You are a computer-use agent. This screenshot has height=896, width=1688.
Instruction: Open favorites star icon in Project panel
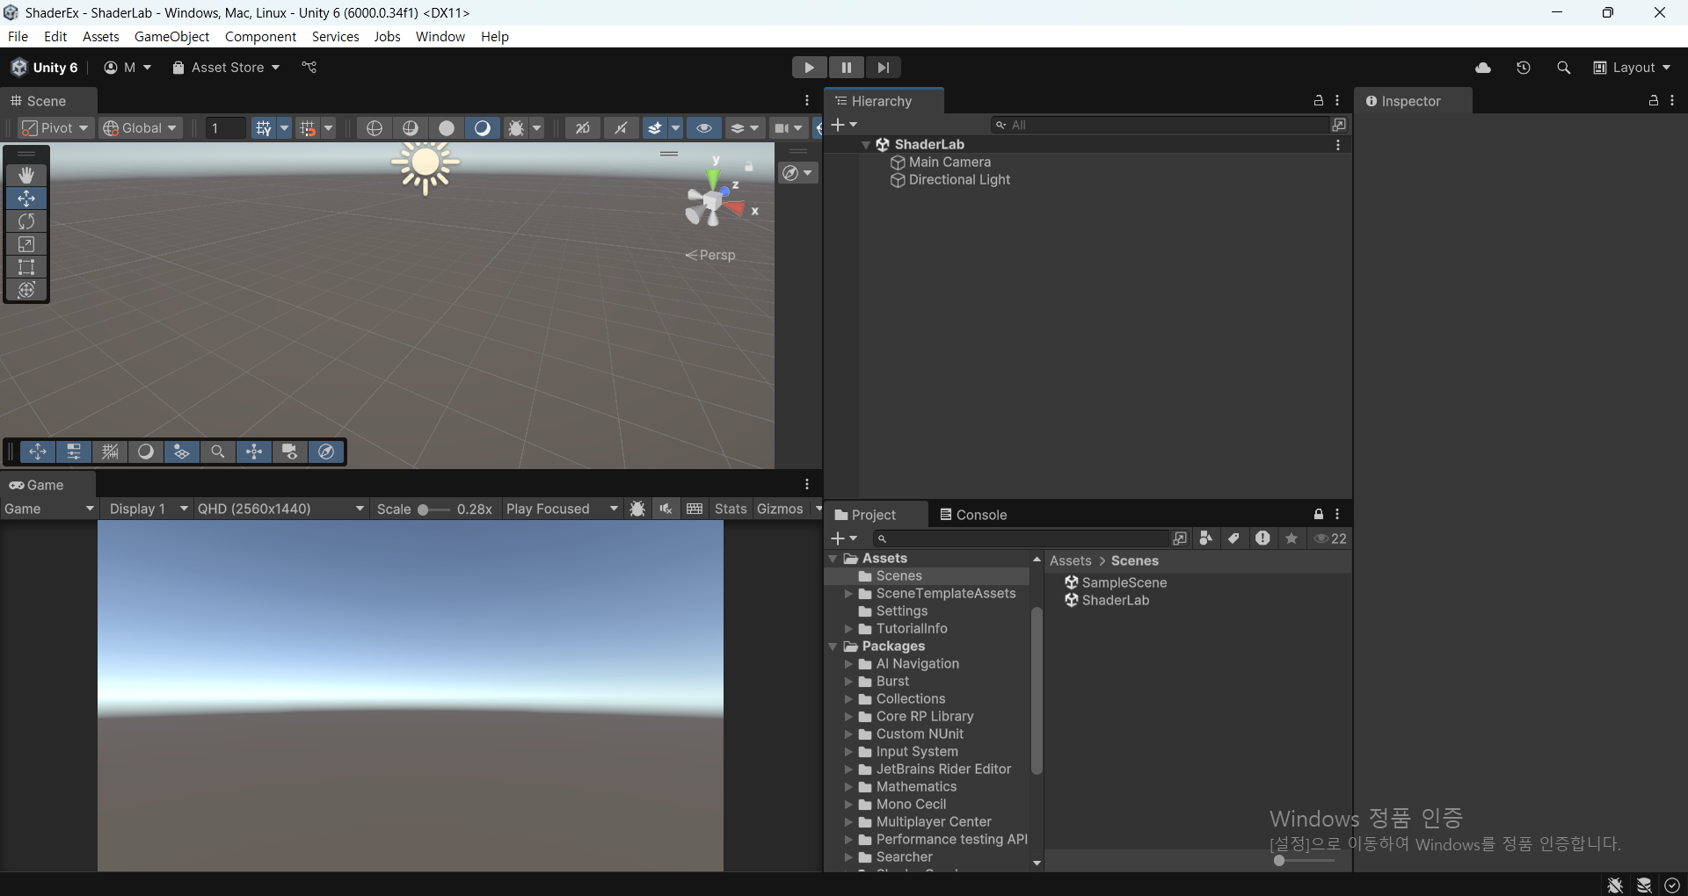(1291, 538)
